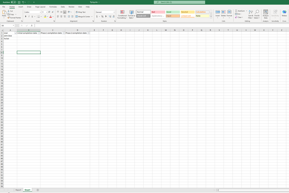This screenshot has height=193, width=289.
Task: Open the Customize Quick Access Toolbar arrow
Action: [x=34, y=2]
